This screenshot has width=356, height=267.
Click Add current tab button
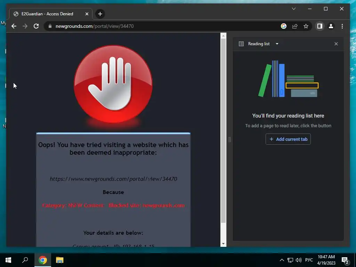288,139
